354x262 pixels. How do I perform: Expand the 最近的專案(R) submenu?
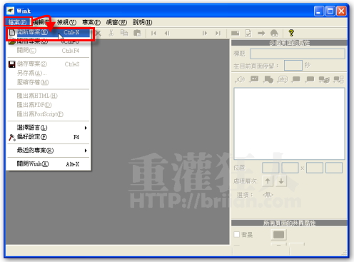click(x=49, y=151)
